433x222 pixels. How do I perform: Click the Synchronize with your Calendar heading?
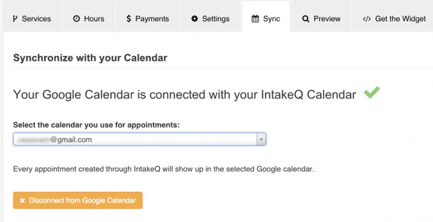click(x=90, y=58)
